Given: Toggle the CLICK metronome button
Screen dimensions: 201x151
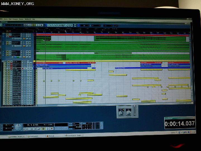Looking at the screenshot, I should [71, 124].
